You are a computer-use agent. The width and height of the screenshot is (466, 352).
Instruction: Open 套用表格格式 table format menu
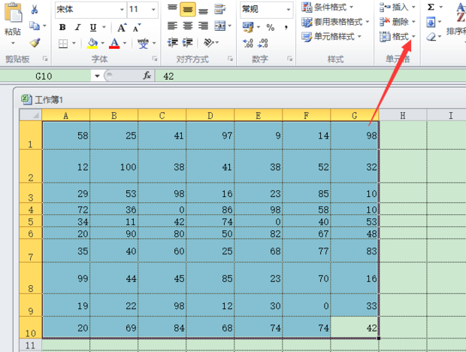click(335, 22)
